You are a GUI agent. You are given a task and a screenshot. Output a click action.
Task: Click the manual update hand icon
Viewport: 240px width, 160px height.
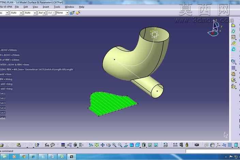pos(212,145)
